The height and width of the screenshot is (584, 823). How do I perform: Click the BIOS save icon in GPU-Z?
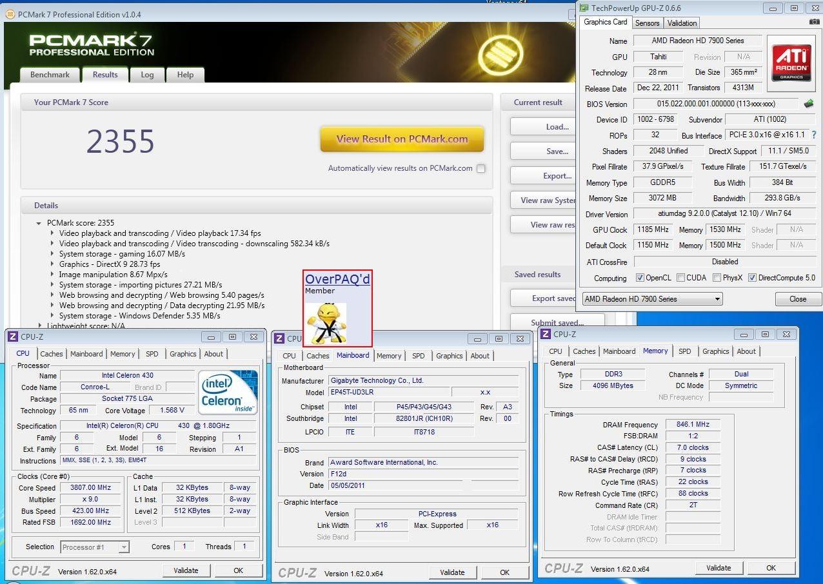808,104
